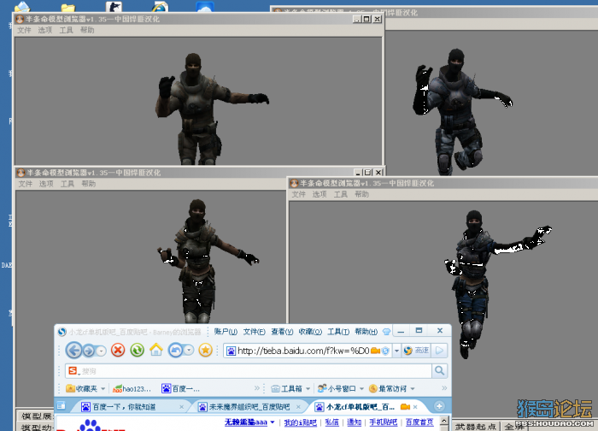This screenshot has width=598, height=431.
Task: Go back in the Sogou browser
Action: (74, 350)
